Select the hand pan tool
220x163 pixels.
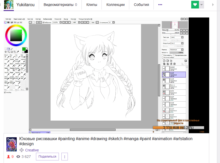15,52
